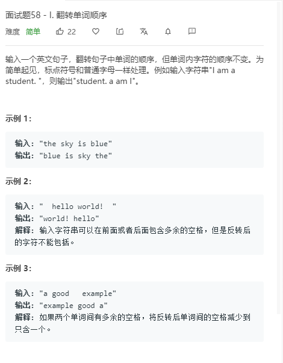Click the problem title 面试题58 翻转单词顺序

tap(56, 15)
